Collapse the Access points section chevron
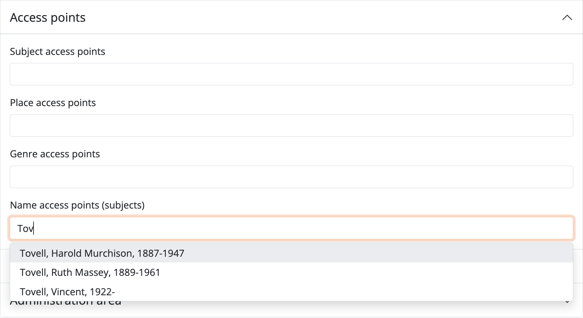583x318 pixels. pyautogui.click(x=567, y=17)
